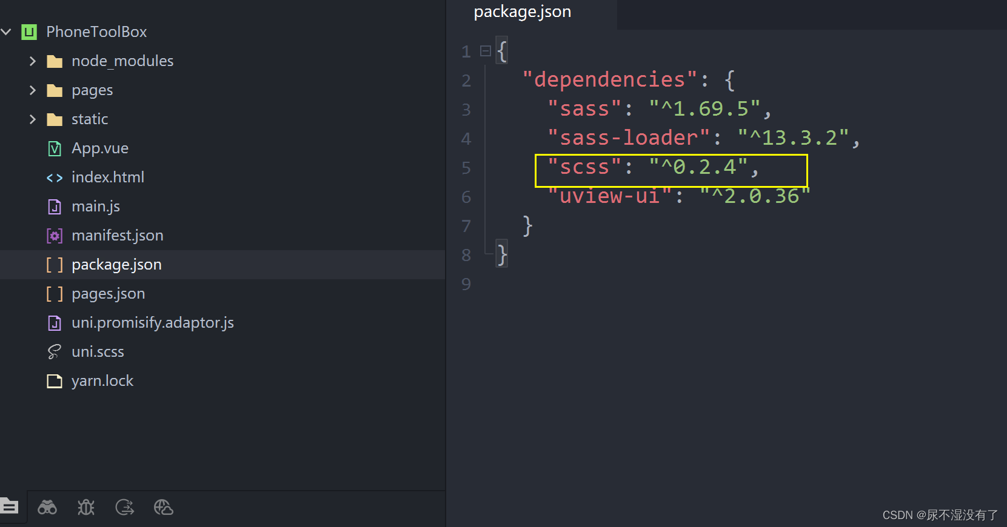Click the App.vue file icon
Screen dimensions: 1007x527
[x=55, y=148]
